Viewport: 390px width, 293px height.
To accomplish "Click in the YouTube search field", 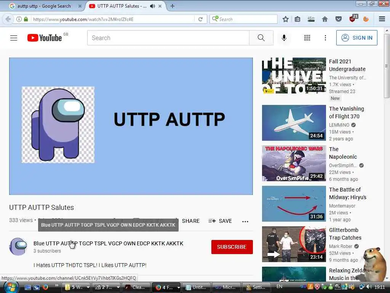I will pyautogui.click(x=168, y=38).
